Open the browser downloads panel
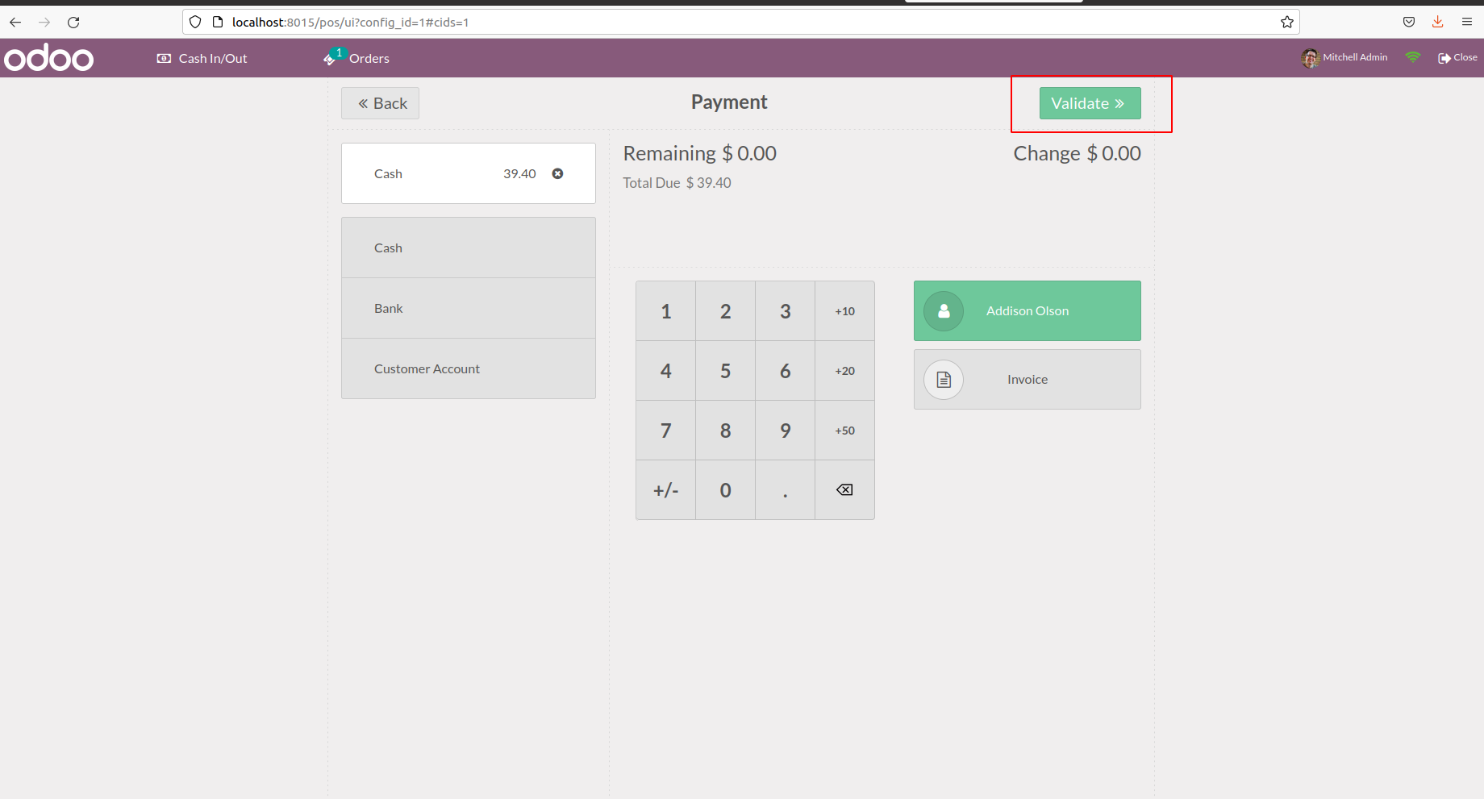Image resolution: width=1484 pixels, height=799 pixels. [x=1437, y=22]
